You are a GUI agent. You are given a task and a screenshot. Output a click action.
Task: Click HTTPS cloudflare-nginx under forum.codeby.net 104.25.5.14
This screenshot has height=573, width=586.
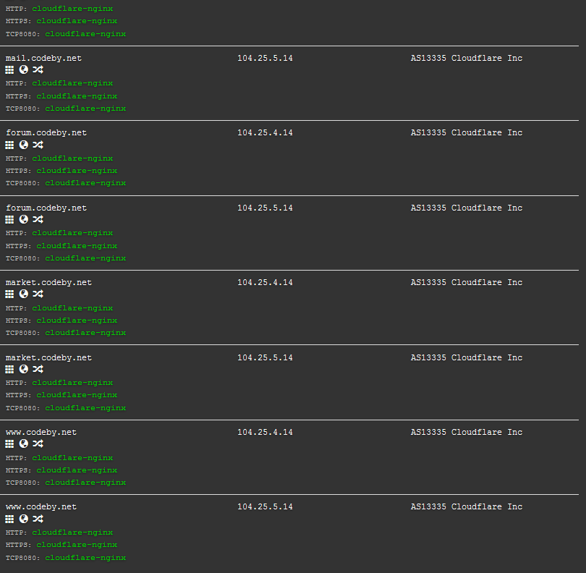click(61, 246)
